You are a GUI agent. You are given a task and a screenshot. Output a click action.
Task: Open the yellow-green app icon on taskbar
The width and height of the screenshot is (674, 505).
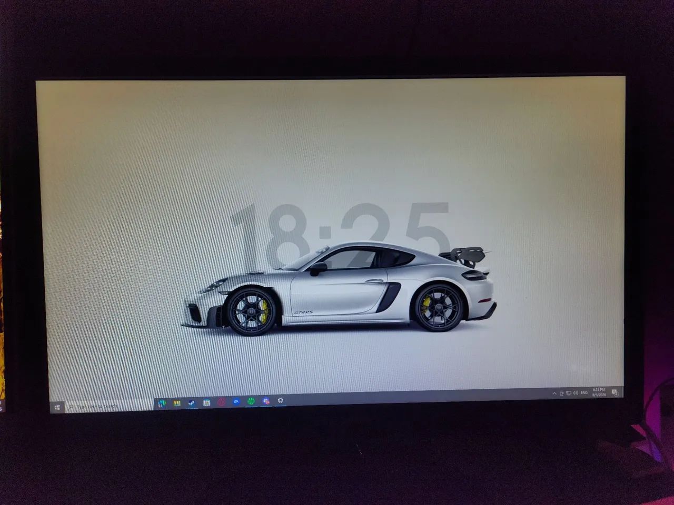coord(176,403)
